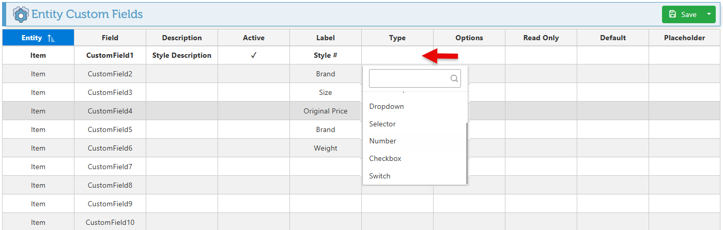Viewport: 723px width, 230px height.
Task: Sort by the Field column header
Action: 110,38
